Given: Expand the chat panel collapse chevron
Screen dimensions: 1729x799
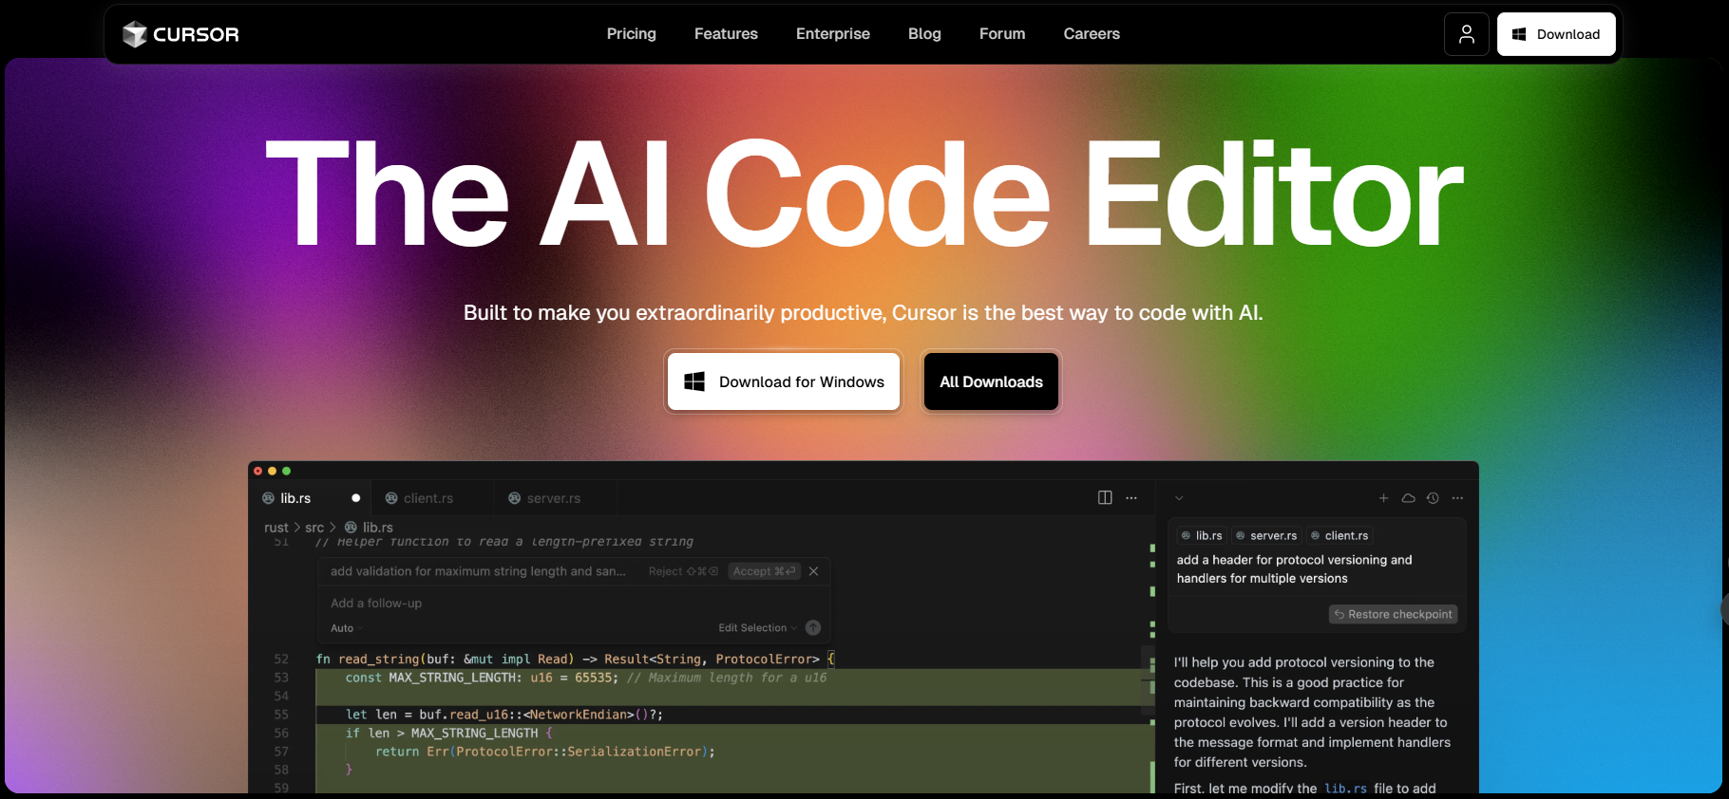Looking at the screenshot, I should [1179, 498].
